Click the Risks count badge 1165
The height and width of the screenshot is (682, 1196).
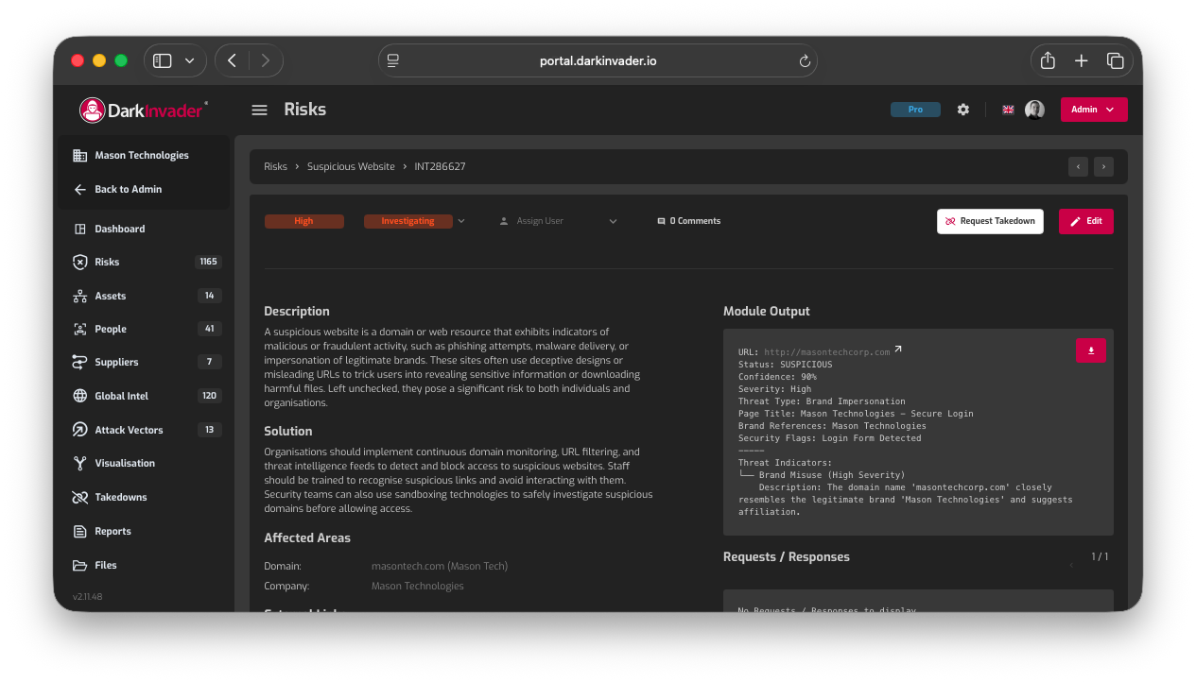(x=208, y=262)
